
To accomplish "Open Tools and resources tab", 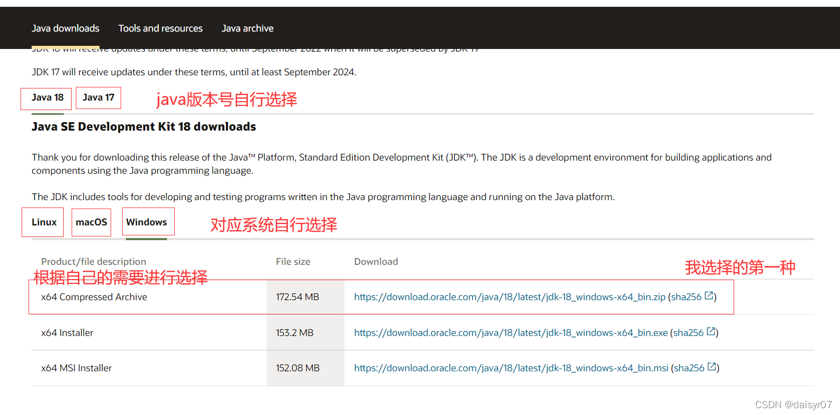I will (x=160, y=28).
